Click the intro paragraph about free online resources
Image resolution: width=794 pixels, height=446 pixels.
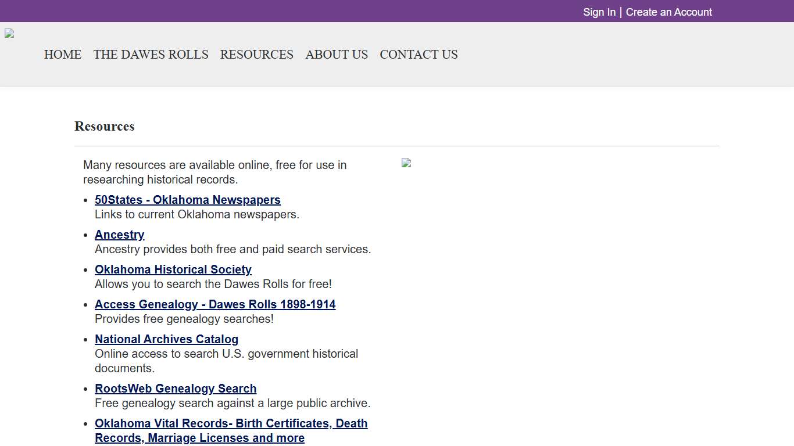(x=214, y=172)
